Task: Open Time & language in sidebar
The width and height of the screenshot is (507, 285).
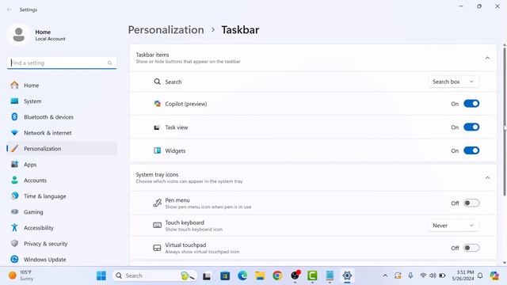Action: pyautogui.click(x=62, y=196)
